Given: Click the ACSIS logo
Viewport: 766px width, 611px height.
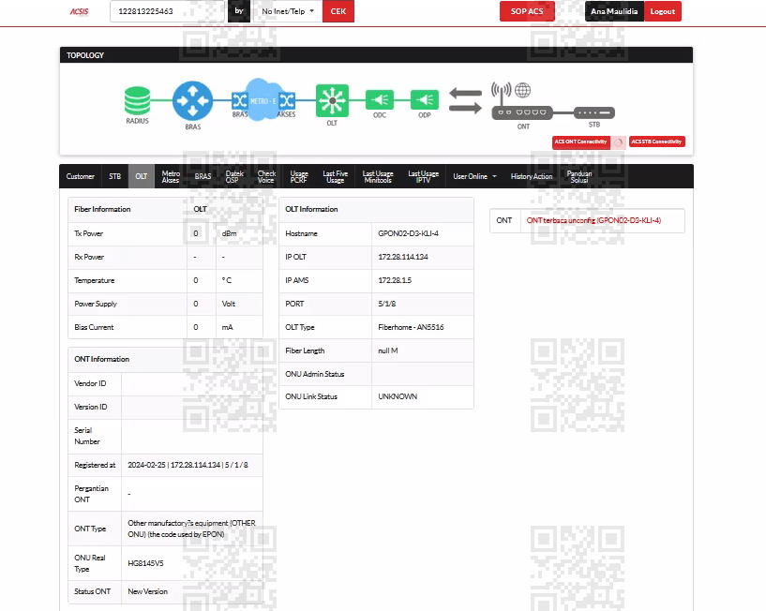Looking at the screenshot, I should click(79, 12).
